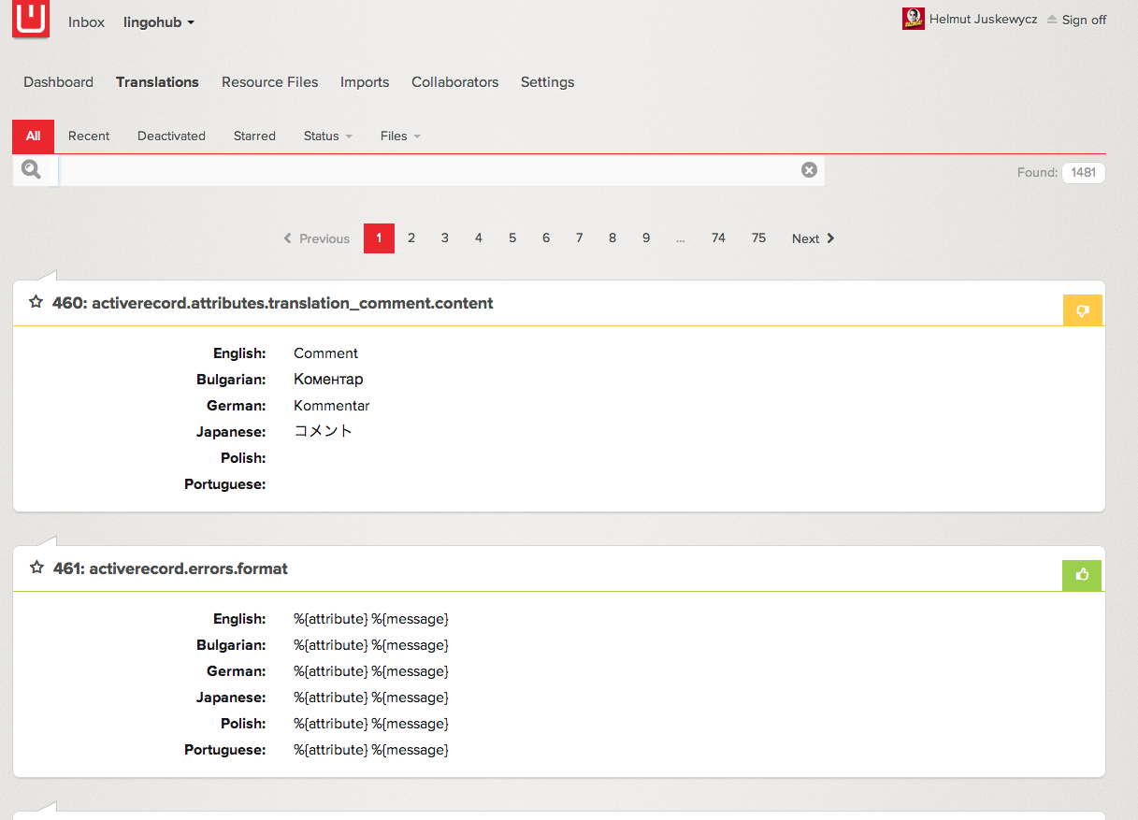Screen dimensions: 1138x820
Task: Click English value Comment in entry 460
Action: tap(325, 353)
